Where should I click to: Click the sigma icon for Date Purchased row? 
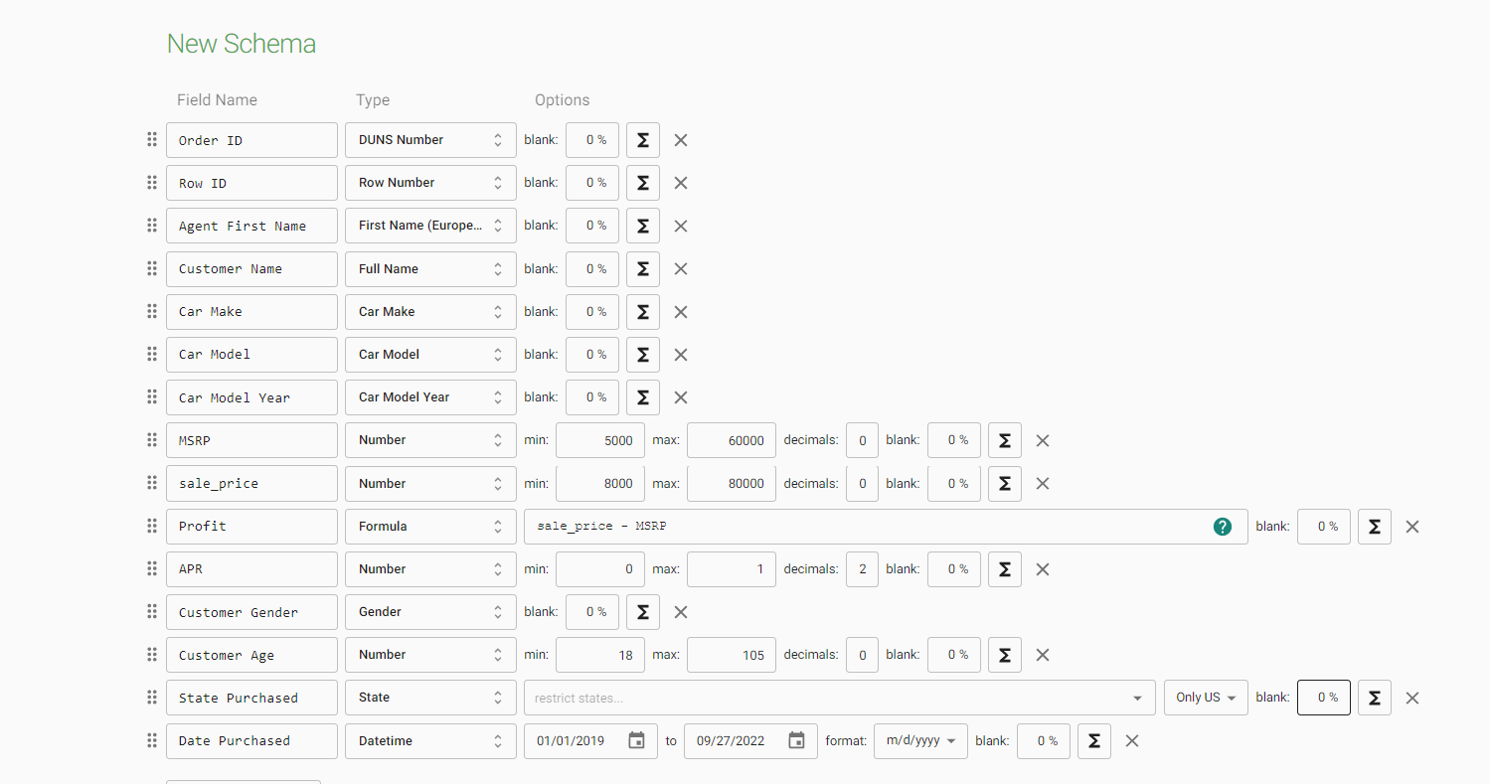(x=1094, y=740)
